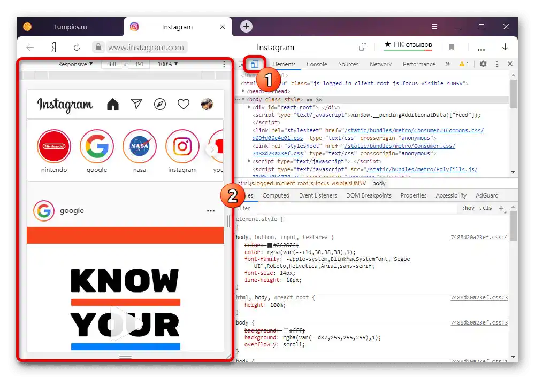The width and height of the screenshot is (535, 379).
Task: Open the nasa story
Action: click(140, 146)
